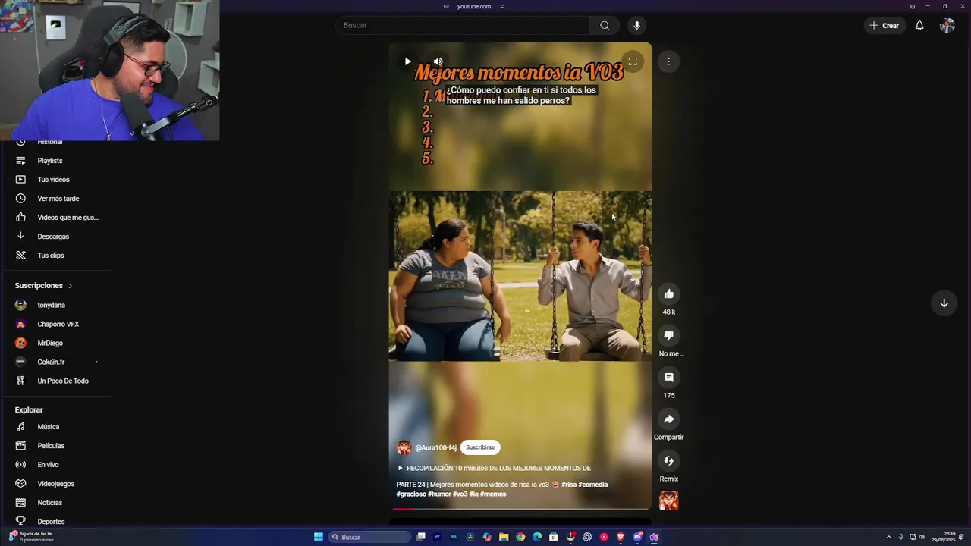This screenshot has width=971, height=546.
Task: Mute the Short using the volume icon
Action: coord(438,61)
